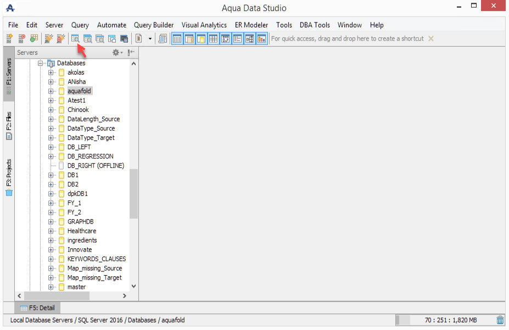This screenshot has height=330, width=509.
Task: Dismiss the quick access shortcut hint with X
Action: 431,38
